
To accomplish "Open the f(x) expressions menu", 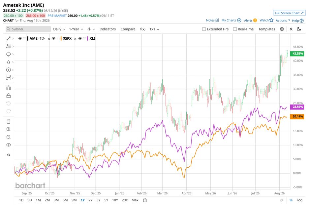I will (143, 29).
